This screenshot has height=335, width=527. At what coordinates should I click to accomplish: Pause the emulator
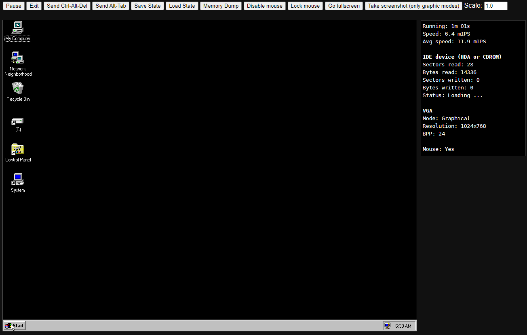point(14,6)
